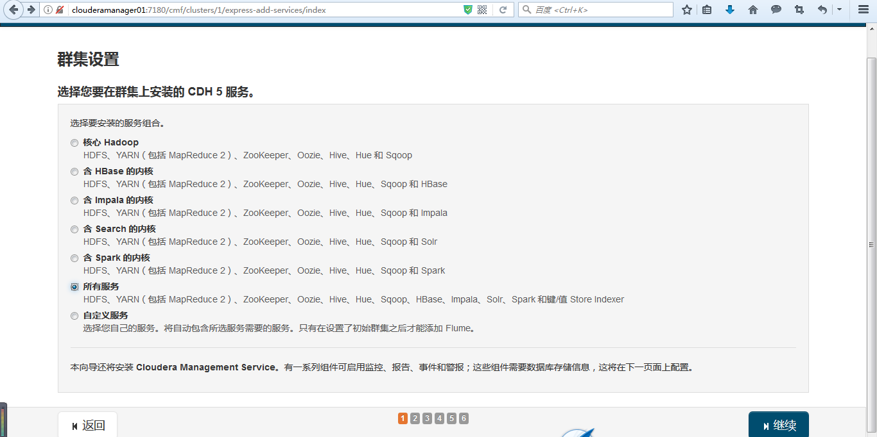
Task: Click the 选择要安装的服务组合 text
Action: click(x=117, y=123)
